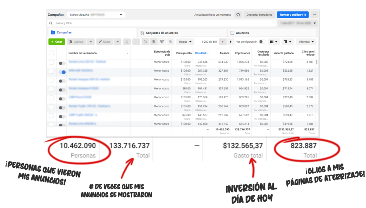This screenshot has height=208, width=366.
Task: Open the Informes dropdown
Action: click(x=306, y=42)
